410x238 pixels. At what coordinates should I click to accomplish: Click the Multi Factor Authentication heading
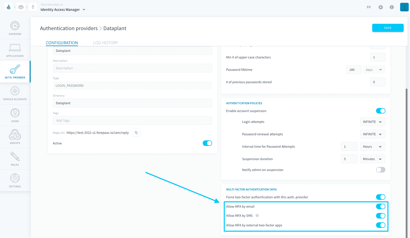coord(251,189)
